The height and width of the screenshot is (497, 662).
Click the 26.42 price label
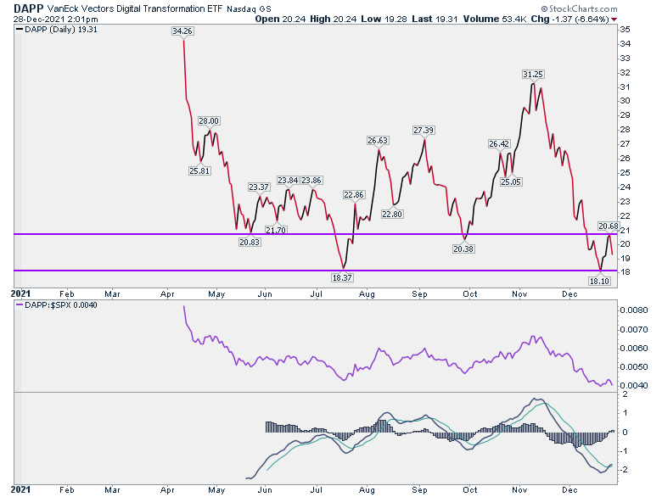(498, 144)
